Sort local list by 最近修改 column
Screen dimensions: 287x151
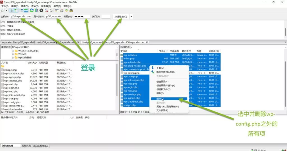[61, 62]
